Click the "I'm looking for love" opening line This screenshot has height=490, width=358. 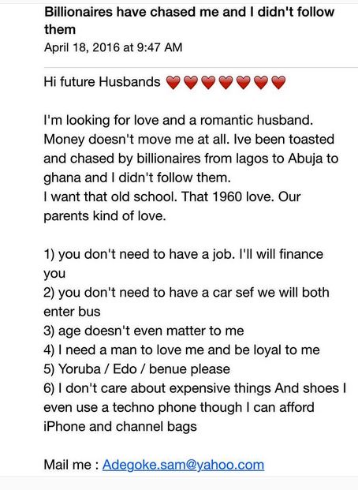click(178, 120)
